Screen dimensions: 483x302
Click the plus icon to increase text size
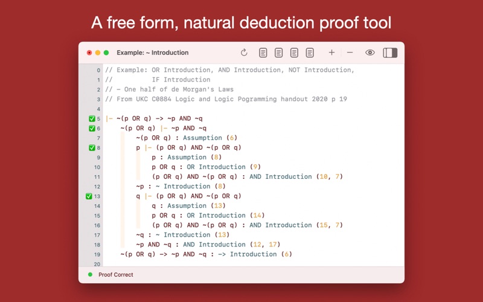(x=331, y=53)
